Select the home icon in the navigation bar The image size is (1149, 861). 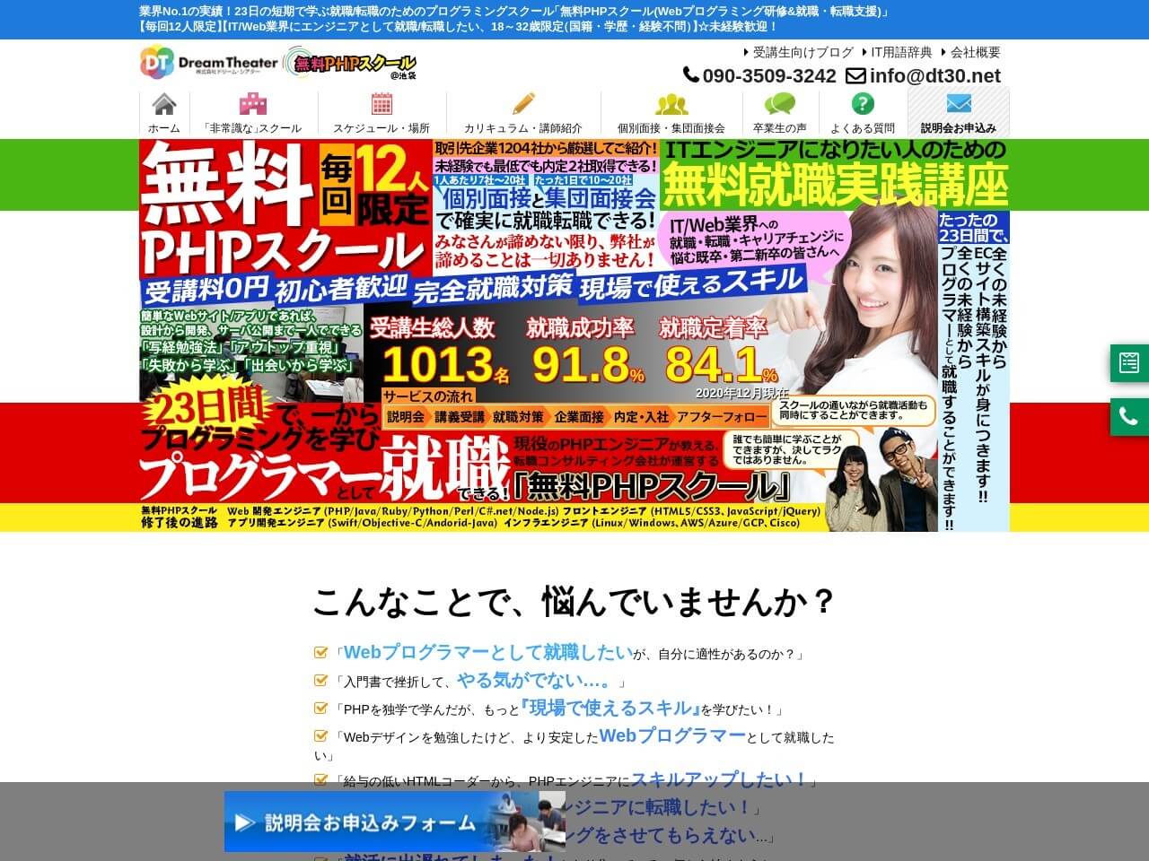coord(164,105)
